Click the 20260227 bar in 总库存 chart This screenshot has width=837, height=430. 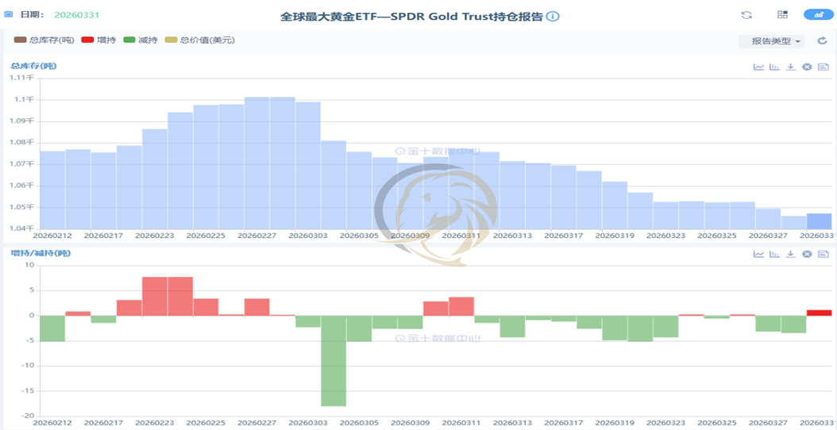pos(256,163)
